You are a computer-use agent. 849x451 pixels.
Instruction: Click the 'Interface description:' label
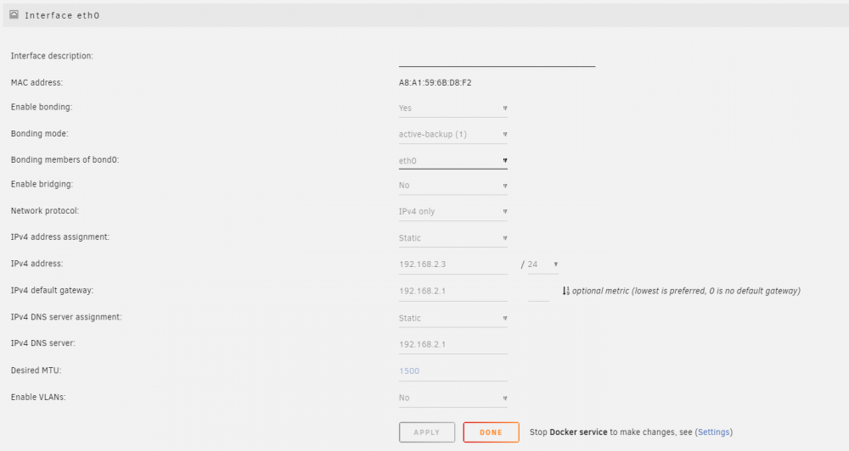(x=52, y=56)
